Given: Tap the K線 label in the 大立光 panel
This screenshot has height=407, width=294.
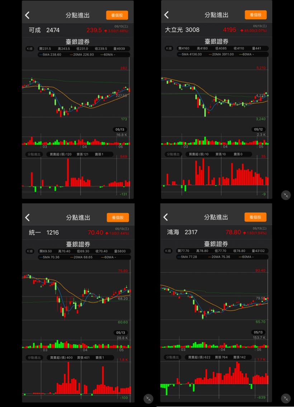Looking at the screenshot, I should [169, 48].
